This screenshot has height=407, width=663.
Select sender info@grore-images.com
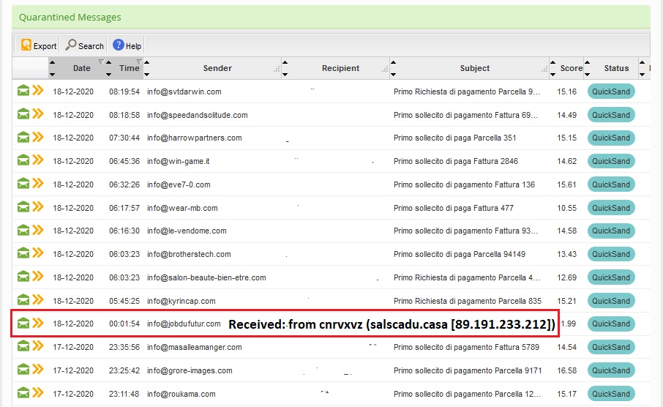[190, 370]
